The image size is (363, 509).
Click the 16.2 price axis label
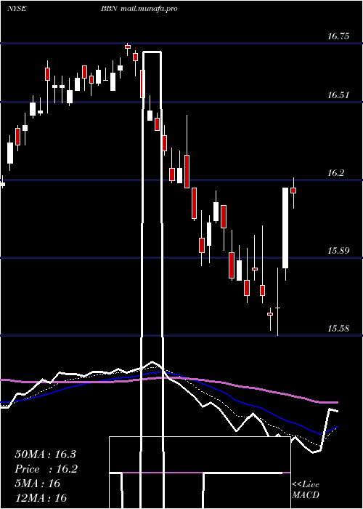pos(335,173)
